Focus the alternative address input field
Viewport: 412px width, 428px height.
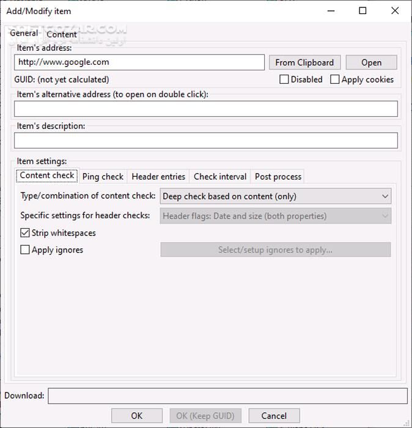[x=205, y=109]
